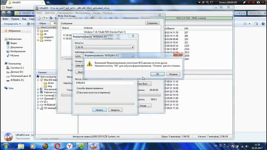267x150 pixels.
Task: Click the third UltraISO toolbar icon after Open
Action: click(51, 18)
